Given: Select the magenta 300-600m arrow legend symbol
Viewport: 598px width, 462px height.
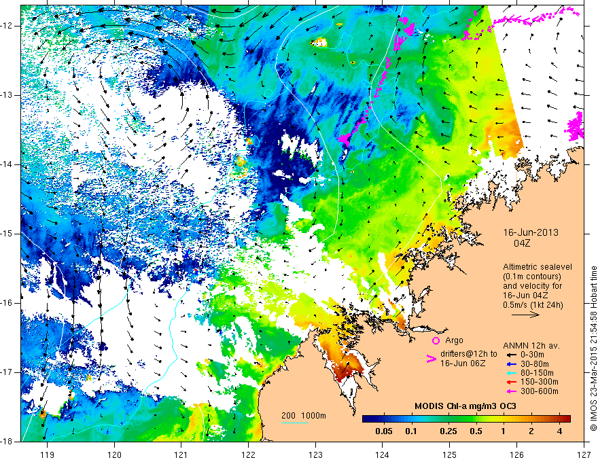Looking at the screenshot, I should point(512,391).
